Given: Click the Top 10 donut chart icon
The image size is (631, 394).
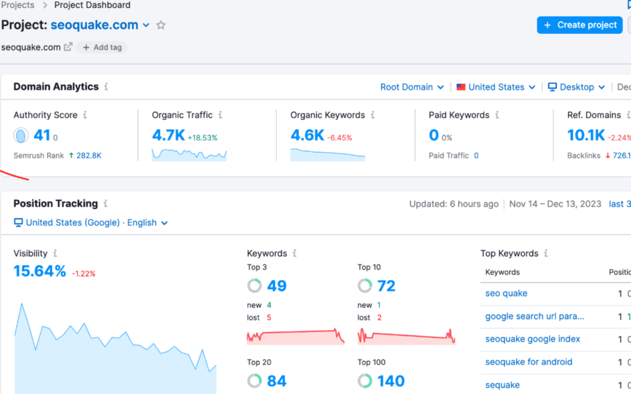Looking at the screenshot, I should click(x=365, y=286).
